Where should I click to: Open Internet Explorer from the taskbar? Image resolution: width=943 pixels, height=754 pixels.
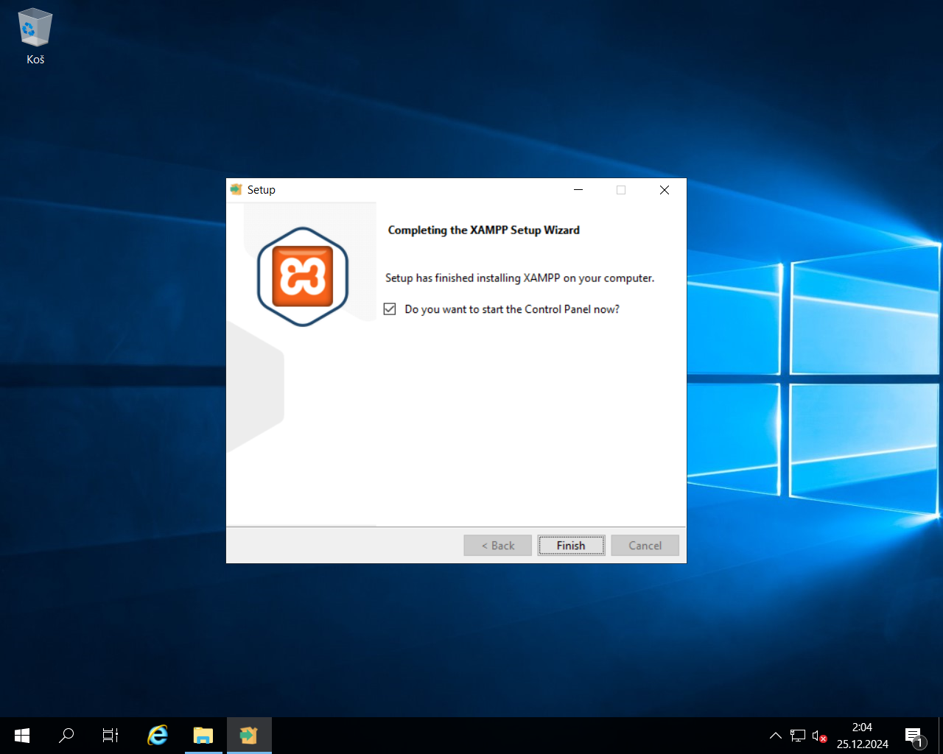(x=157, y=735)
